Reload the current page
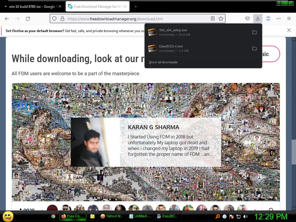The image size is (296, 222). 28,19
